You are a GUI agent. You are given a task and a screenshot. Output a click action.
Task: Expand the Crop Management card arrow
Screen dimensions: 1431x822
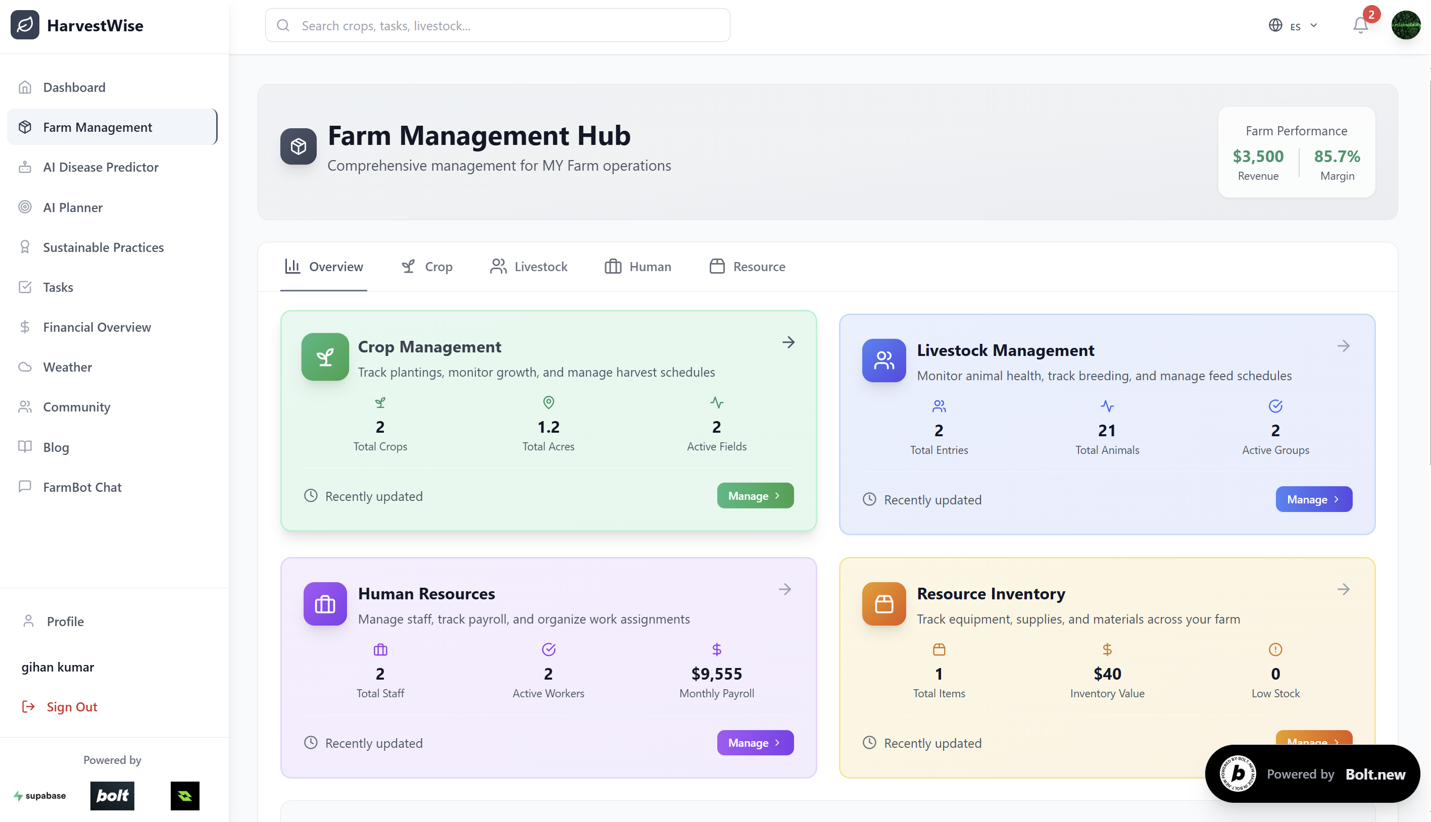[x=788, y=342]
